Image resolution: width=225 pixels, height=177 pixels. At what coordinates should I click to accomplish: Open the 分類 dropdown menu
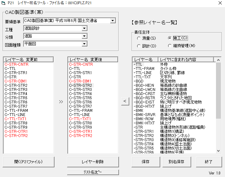84,36
